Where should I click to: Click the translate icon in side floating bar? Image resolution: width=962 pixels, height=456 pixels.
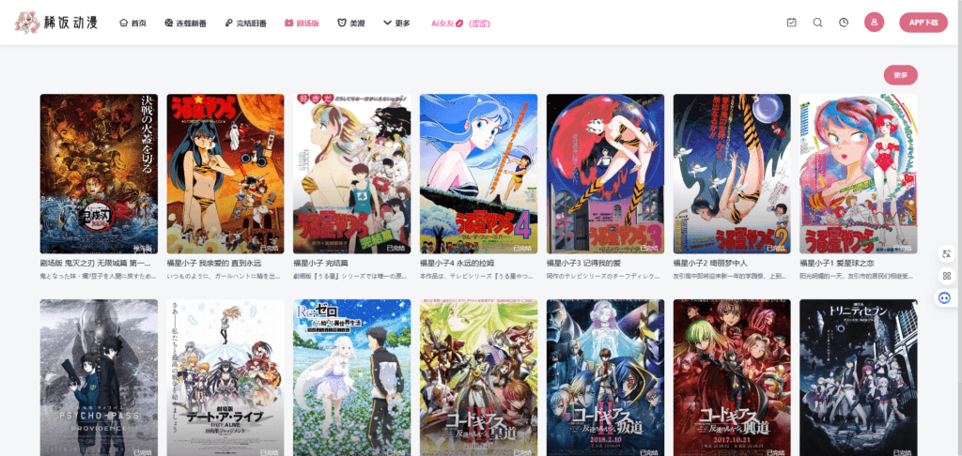point(946,253)
